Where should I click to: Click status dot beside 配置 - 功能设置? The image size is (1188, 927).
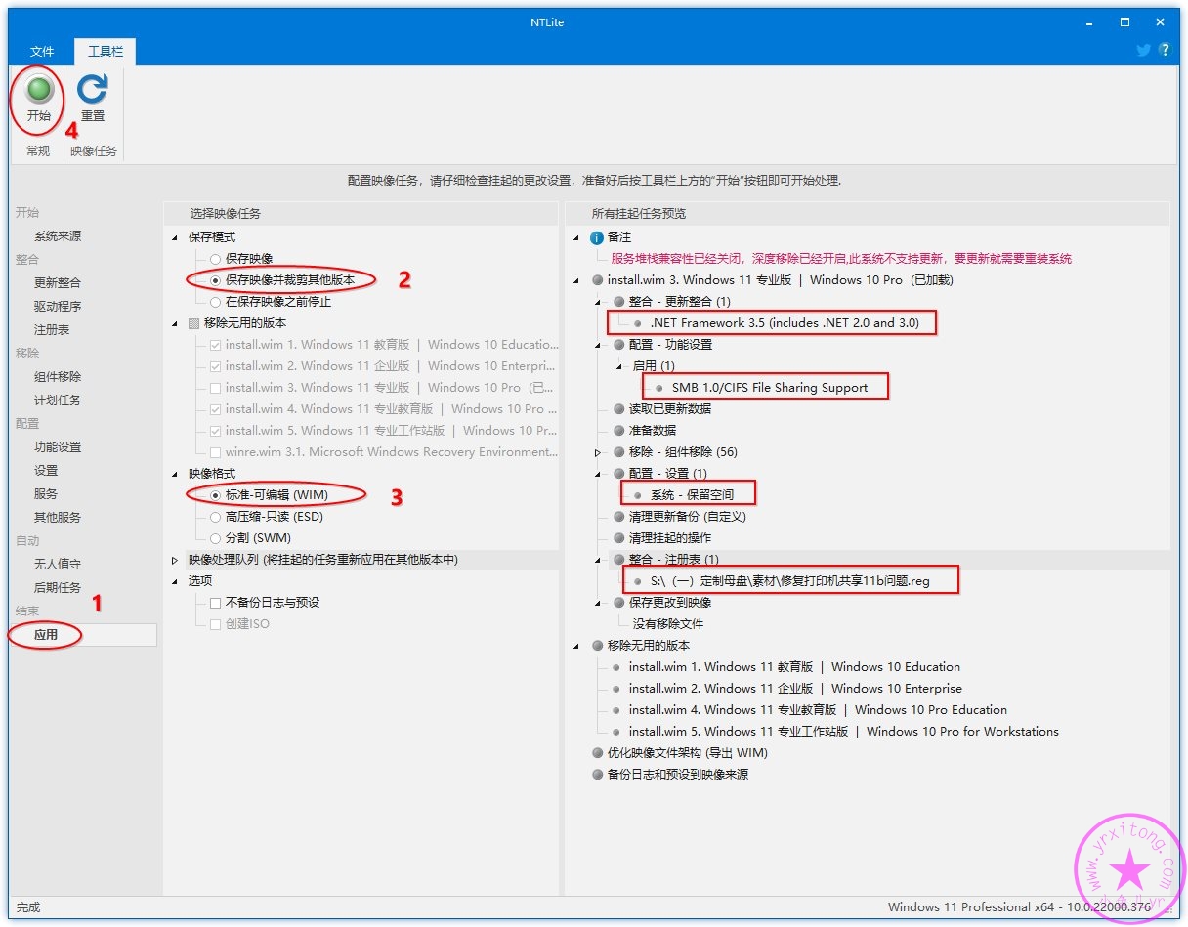pyautogui.click(x=618, y=345)
